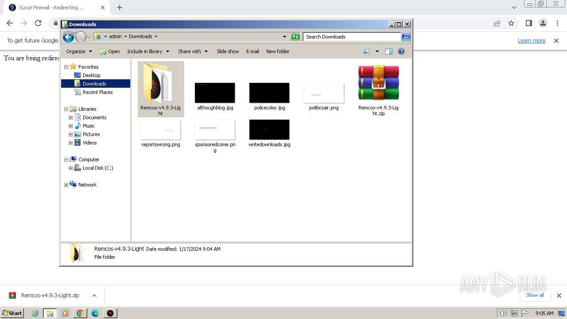Image resolution: width=567 pixels, height=319 pixels.
Task: Click E-mail in toolbar
Action: (252, 51)
